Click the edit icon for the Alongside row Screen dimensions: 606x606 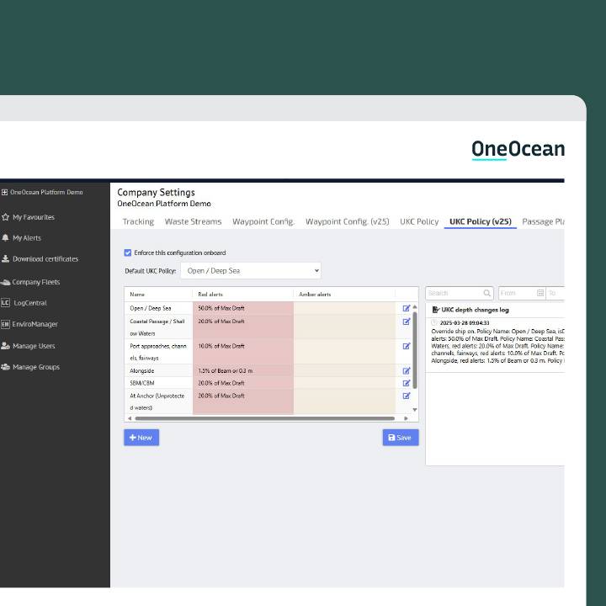click(x=407, y=370)
